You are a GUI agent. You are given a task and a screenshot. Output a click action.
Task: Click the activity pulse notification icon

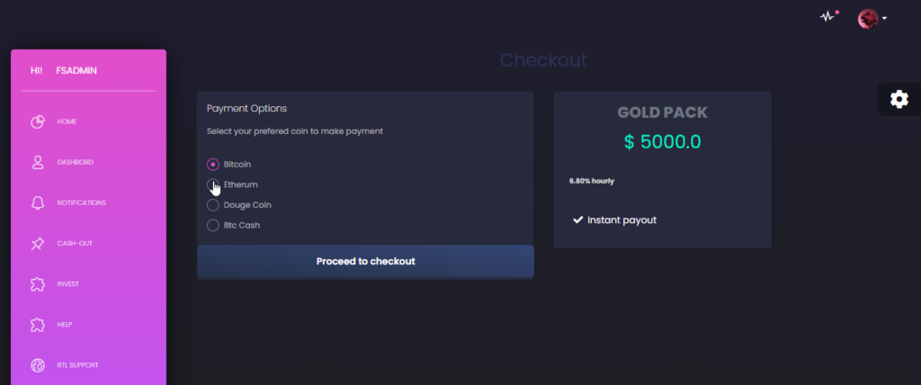828,17
